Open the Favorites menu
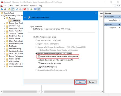The height and width of the screenshot is (96, 121). [25, 6]
